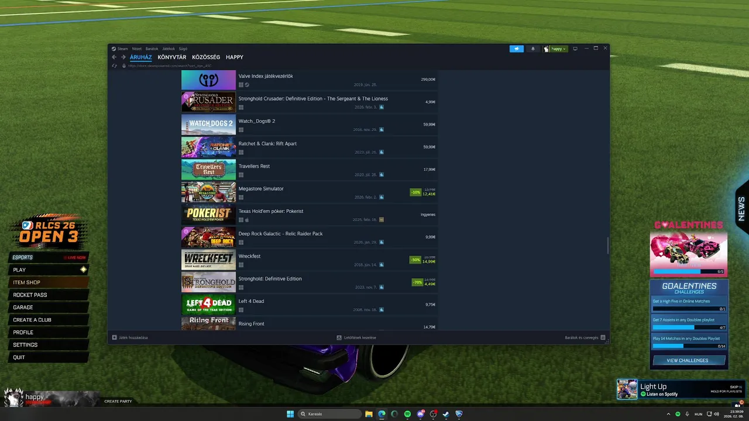Open Steam notifications bell
Screen dimensions: 749x421
tap(532, 49)
